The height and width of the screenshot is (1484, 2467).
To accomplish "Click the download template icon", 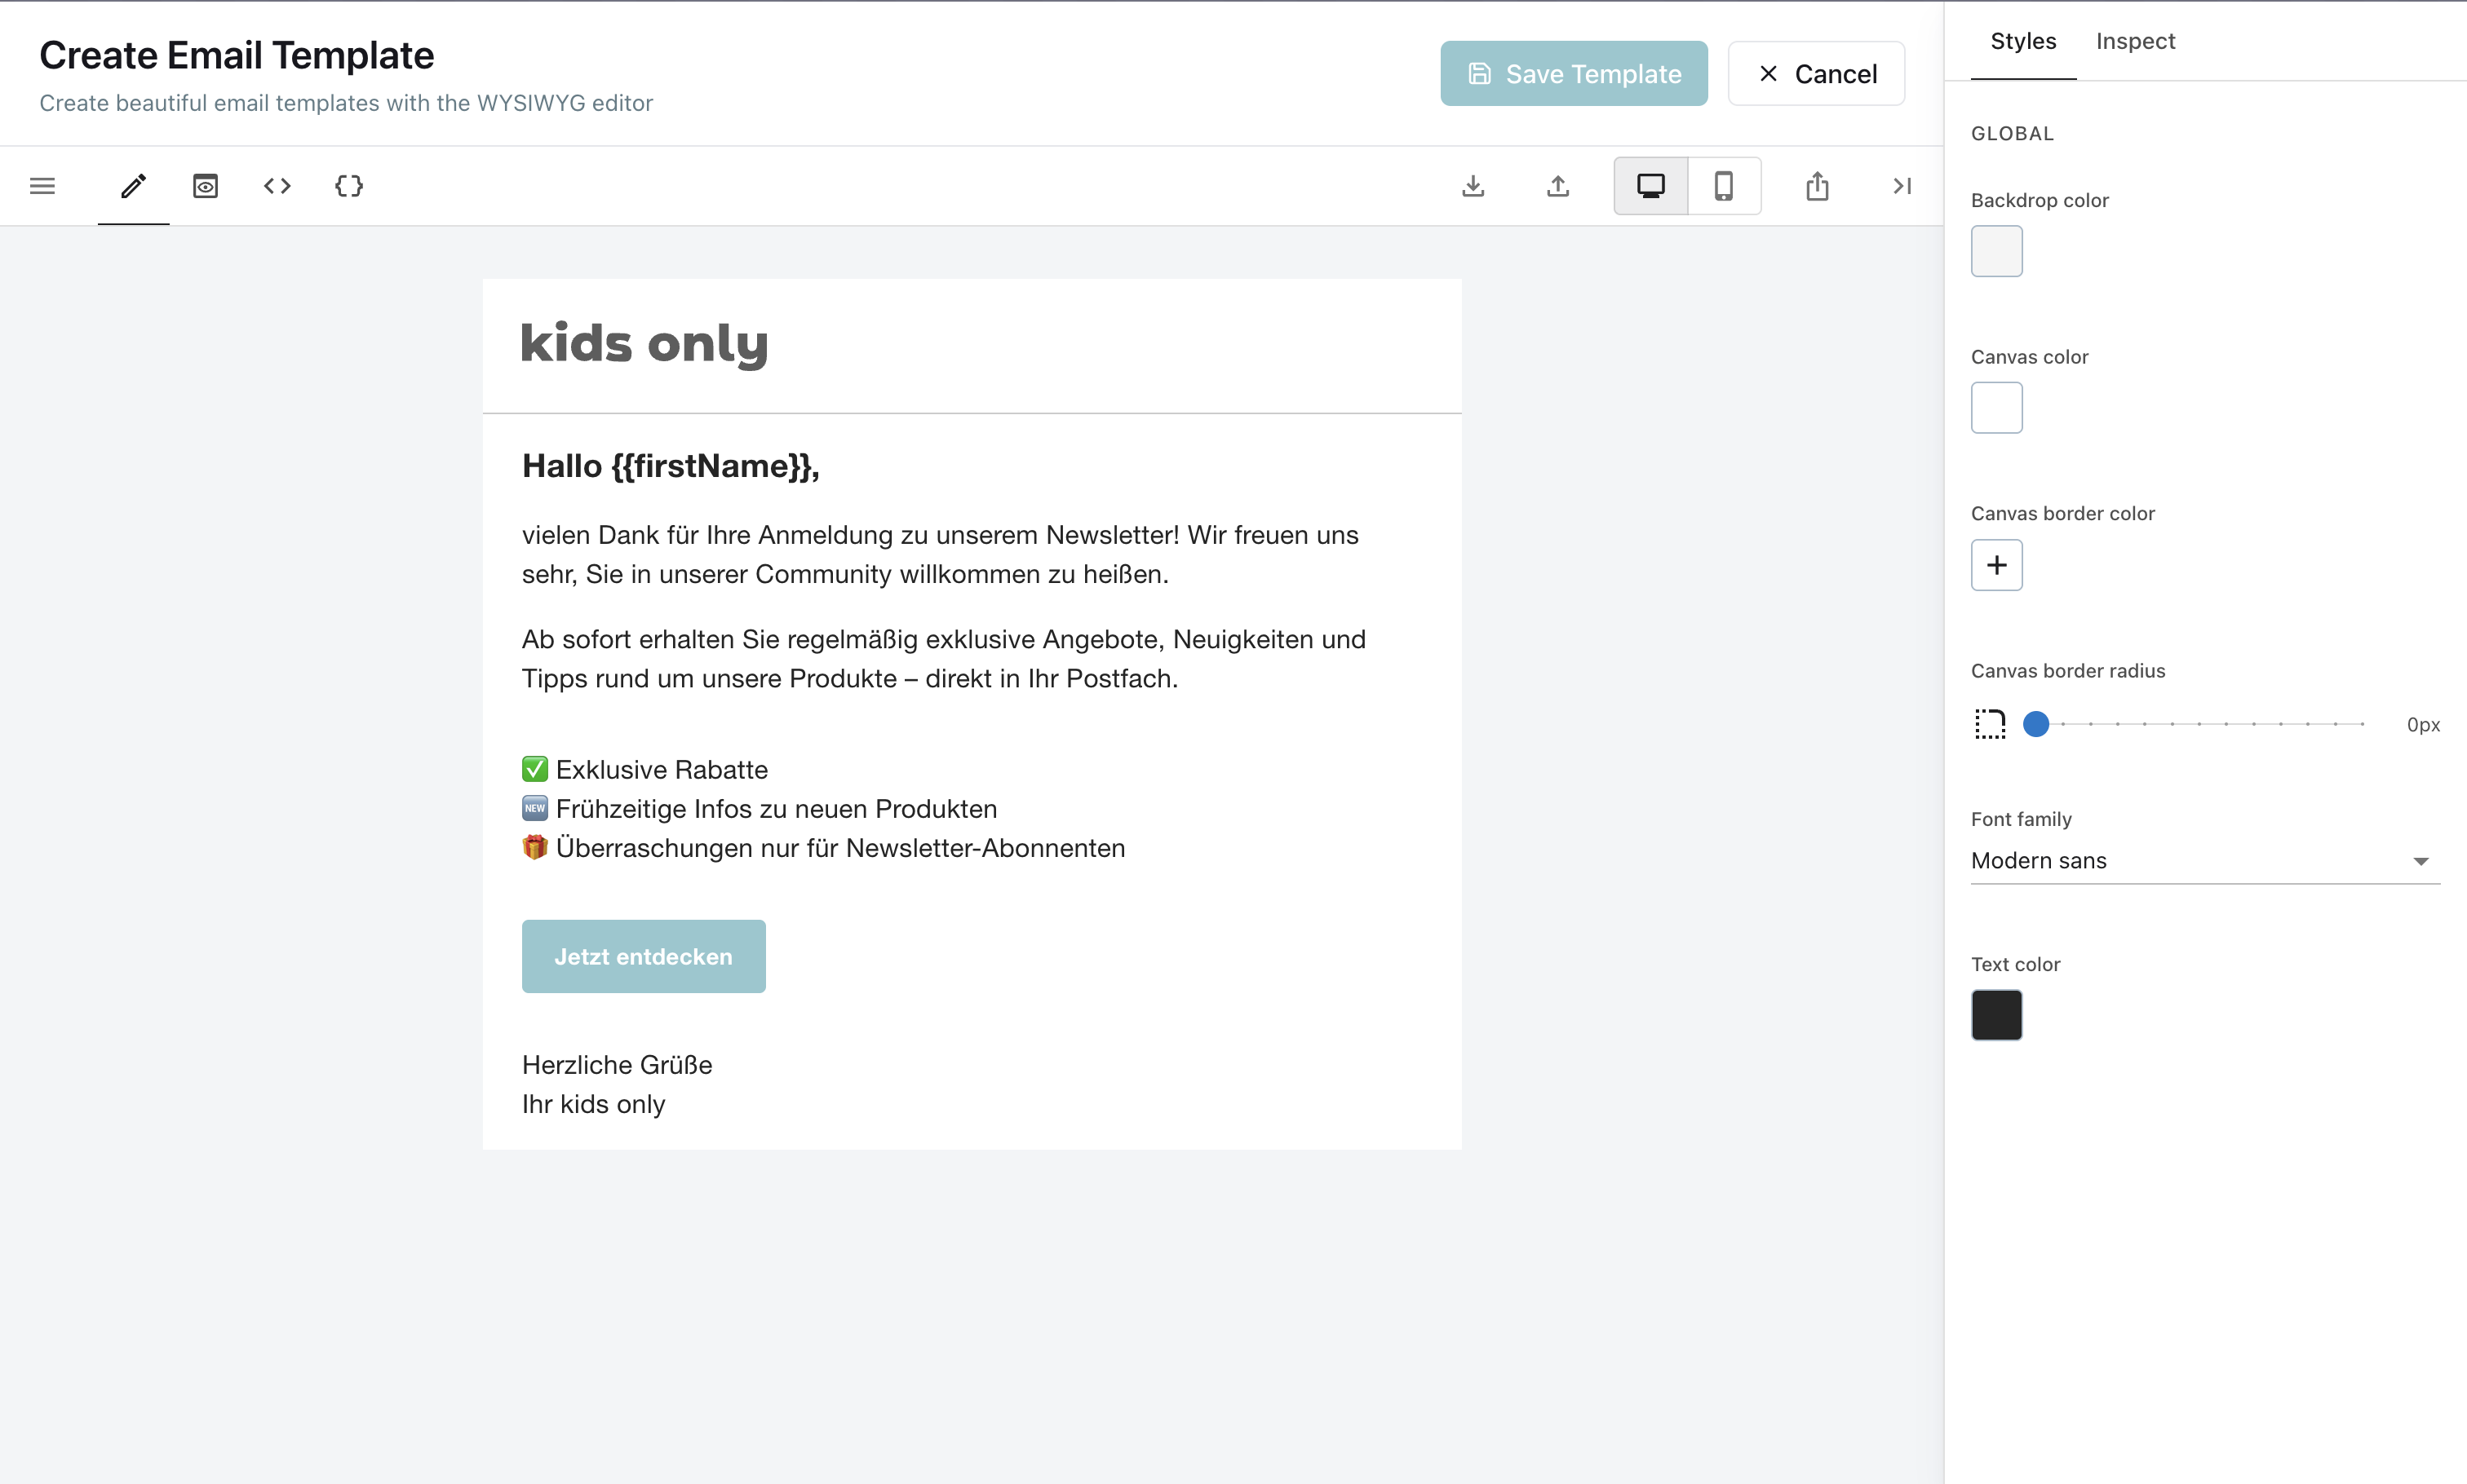I will point(1473,186).
